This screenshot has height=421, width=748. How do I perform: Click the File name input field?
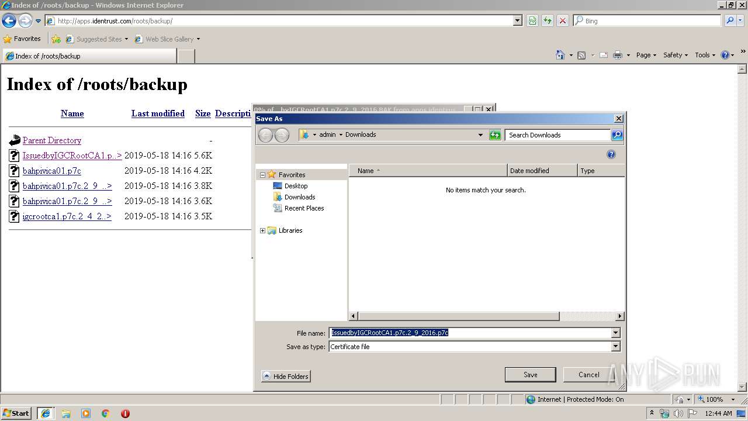(x=470, y=333)
